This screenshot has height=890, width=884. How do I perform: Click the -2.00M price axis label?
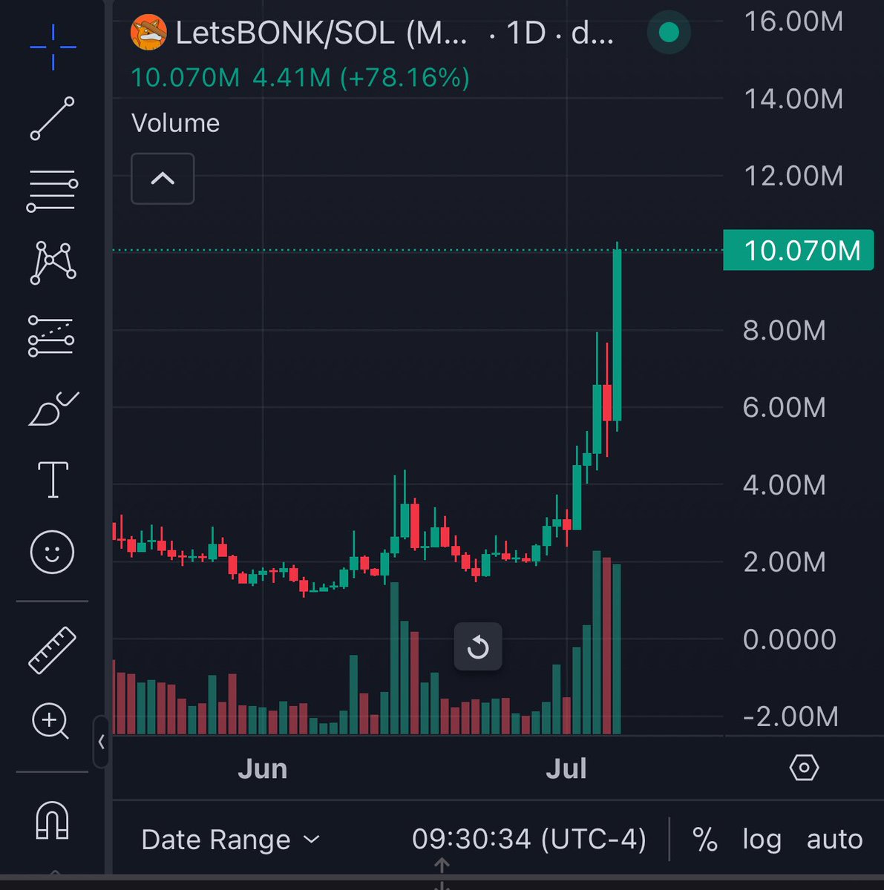(x=792, y=716)
